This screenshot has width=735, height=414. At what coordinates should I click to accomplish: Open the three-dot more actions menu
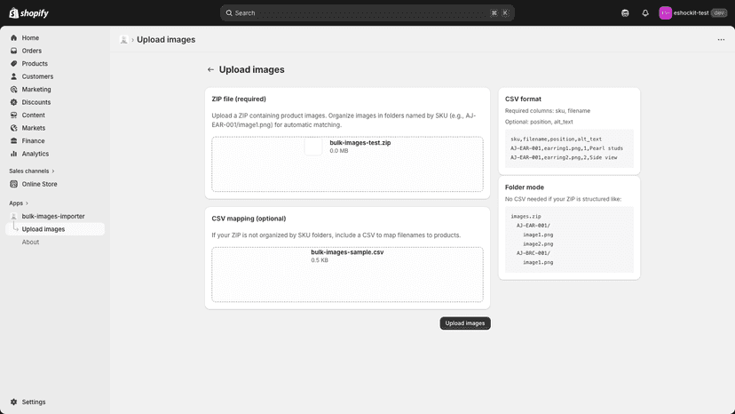point(721,39)
